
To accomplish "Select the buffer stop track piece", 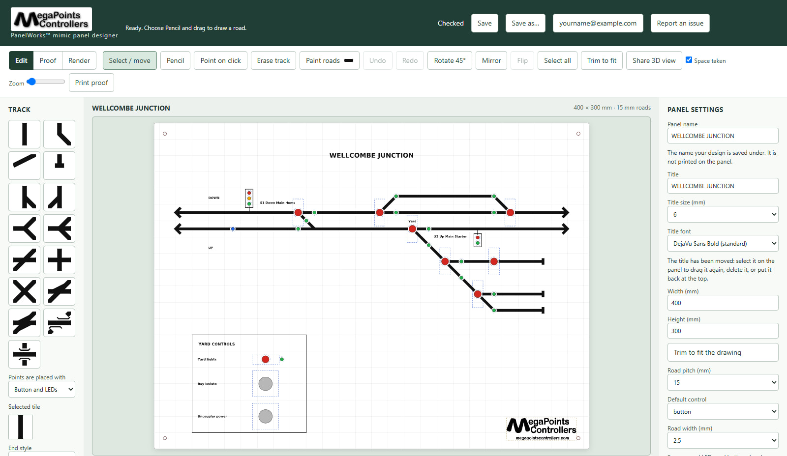I will [59, 166].
